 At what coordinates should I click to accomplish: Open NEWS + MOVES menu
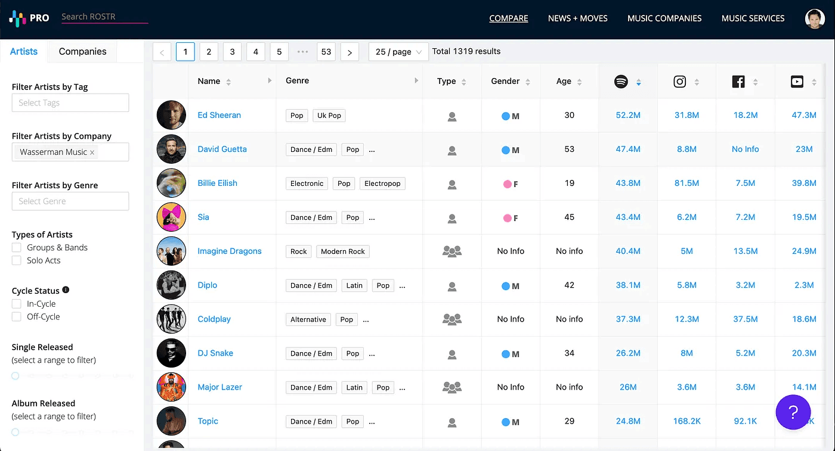coord(578,18)
